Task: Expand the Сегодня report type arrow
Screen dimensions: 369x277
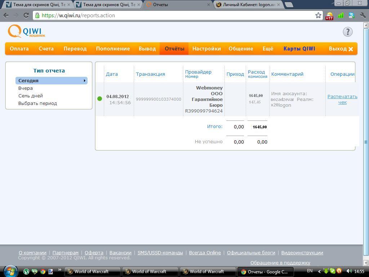Action: point(84,81)
